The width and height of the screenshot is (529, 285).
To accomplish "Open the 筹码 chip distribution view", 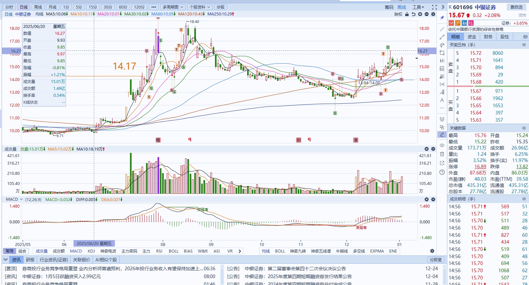I will tap(389, 7).
